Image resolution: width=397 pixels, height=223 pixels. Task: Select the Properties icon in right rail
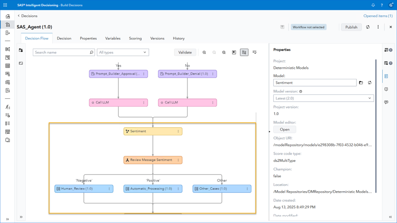pos(386,76)
